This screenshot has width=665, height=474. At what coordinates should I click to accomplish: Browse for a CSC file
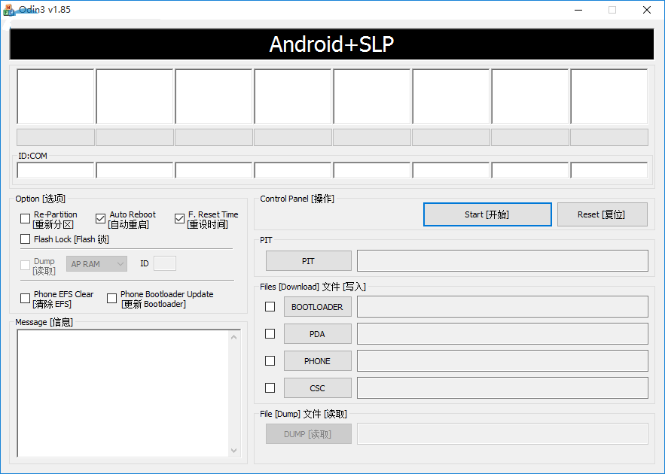pos(317,387)
